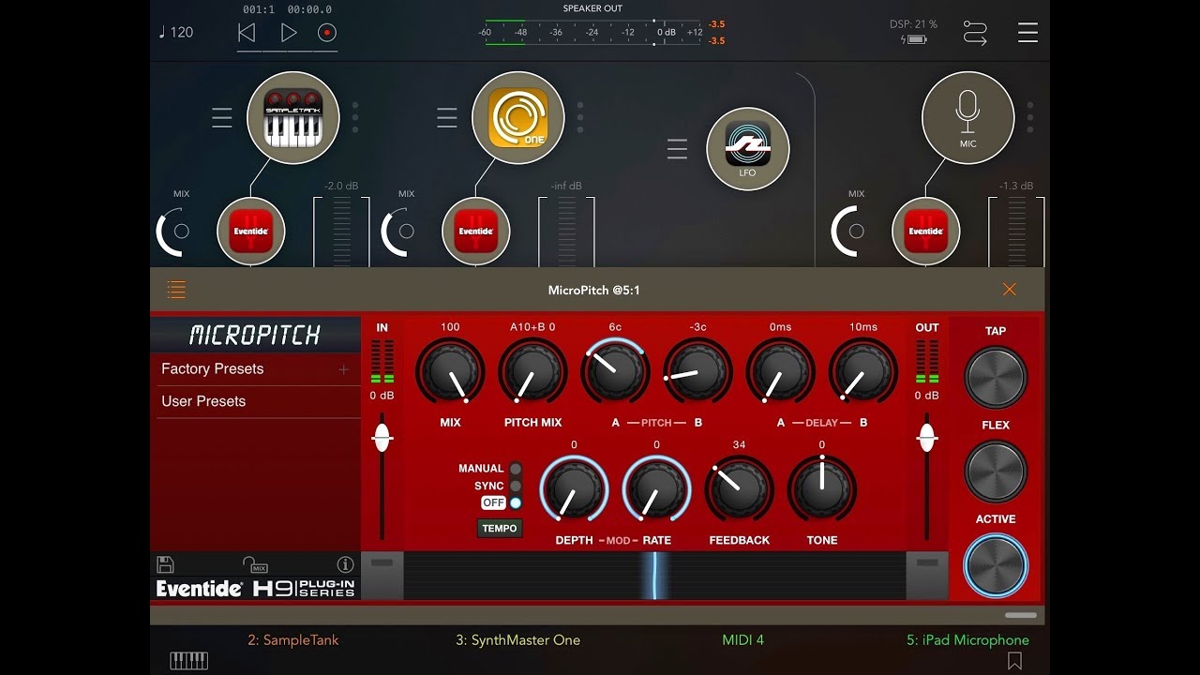Open the three-dot options beside SynthMaster One
1200x675 pixels.
[580, 117]
